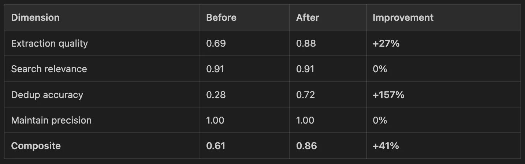The width and height of the screenshot is (525, 164).
Task: Click the +41% Composite improvement cell
Action: (386, 146)
